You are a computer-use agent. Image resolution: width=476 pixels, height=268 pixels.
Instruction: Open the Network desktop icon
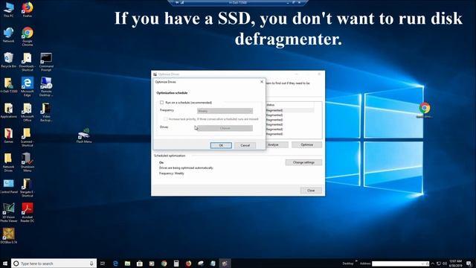pos(8,35)
